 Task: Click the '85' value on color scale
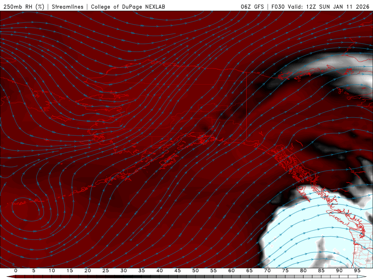tap(321, 271)
